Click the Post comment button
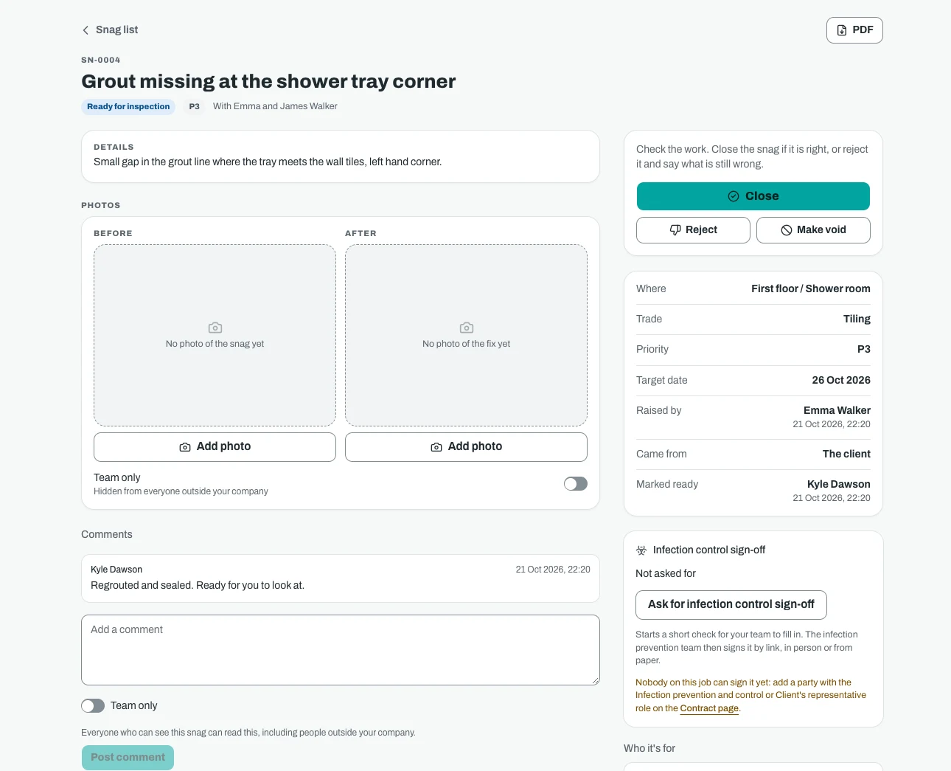The image size is (951, 771). [x=128, y=758]
